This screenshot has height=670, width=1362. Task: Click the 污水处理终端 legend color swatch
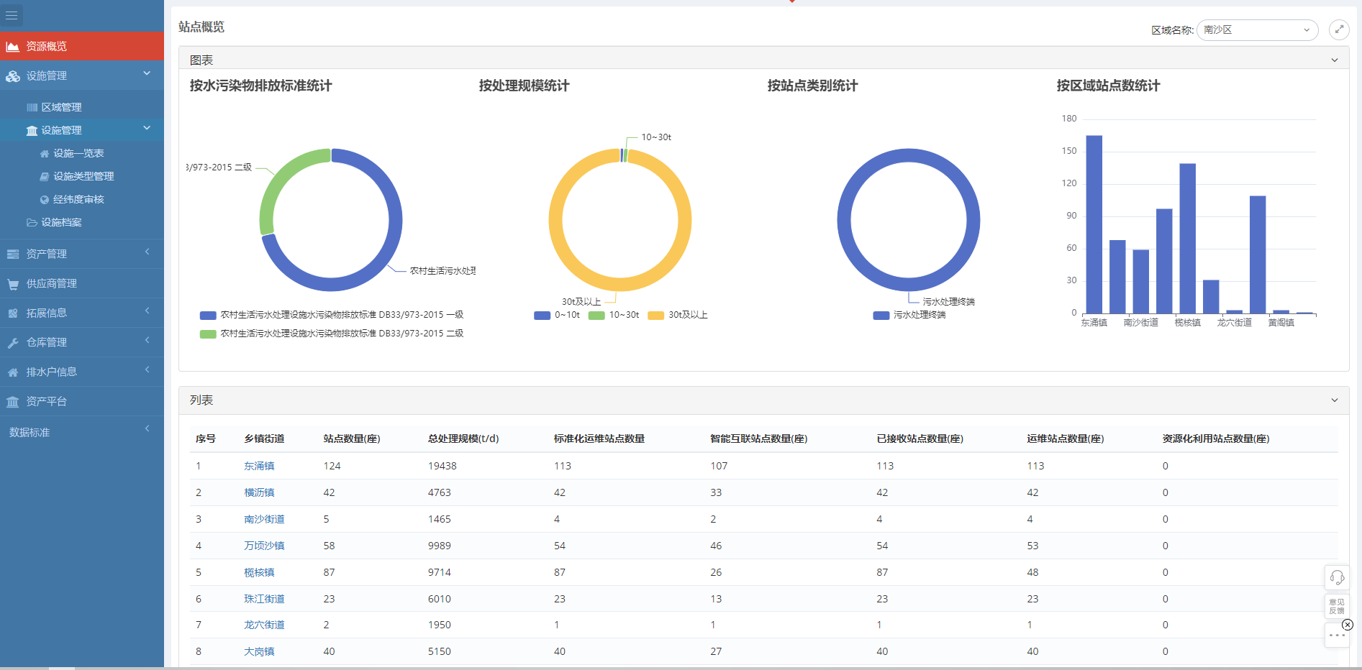[881, 315]
